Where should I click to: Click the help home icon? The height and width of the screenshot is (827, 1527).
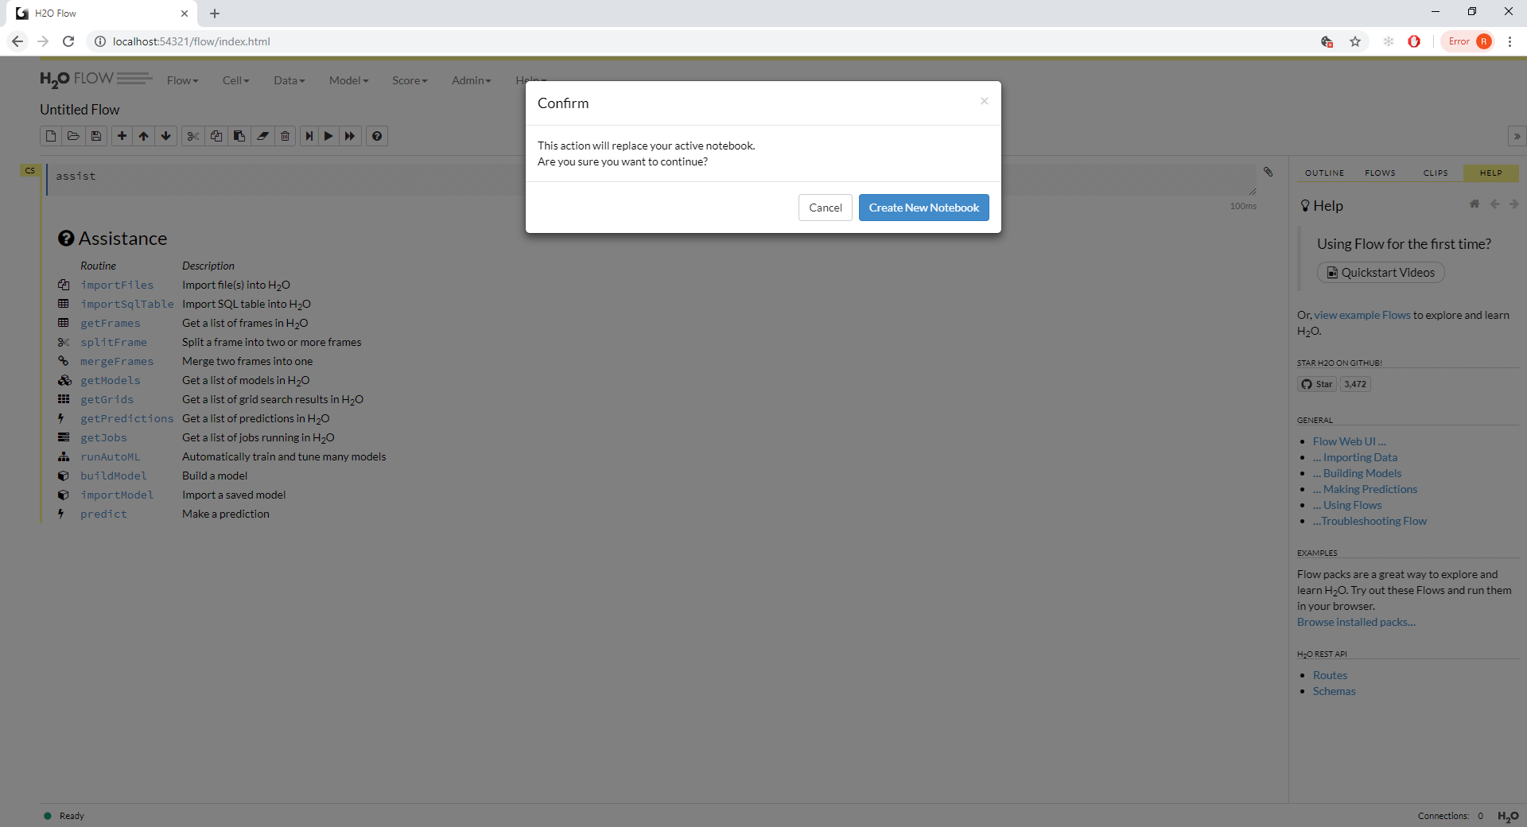tap(1475, 204)
